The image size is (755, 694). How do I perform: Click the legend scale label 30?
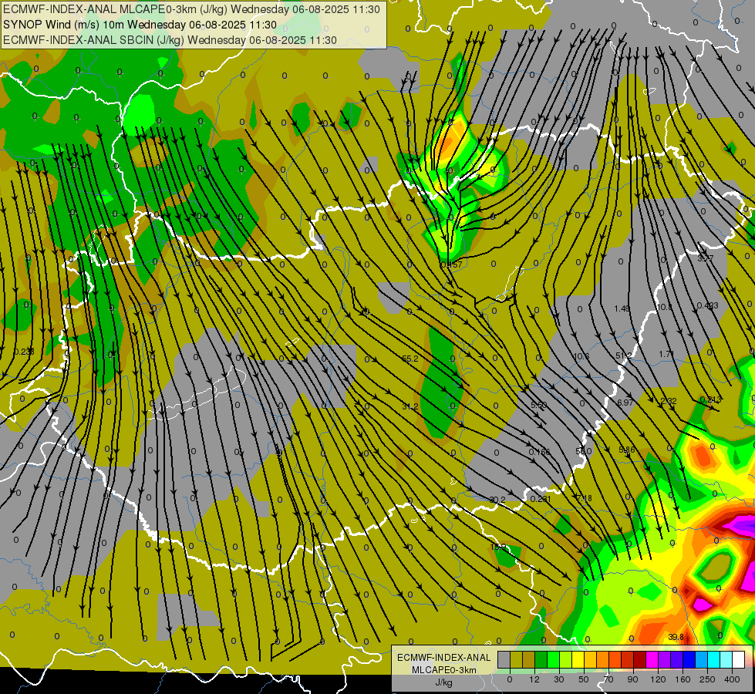(x=559, y=679)
